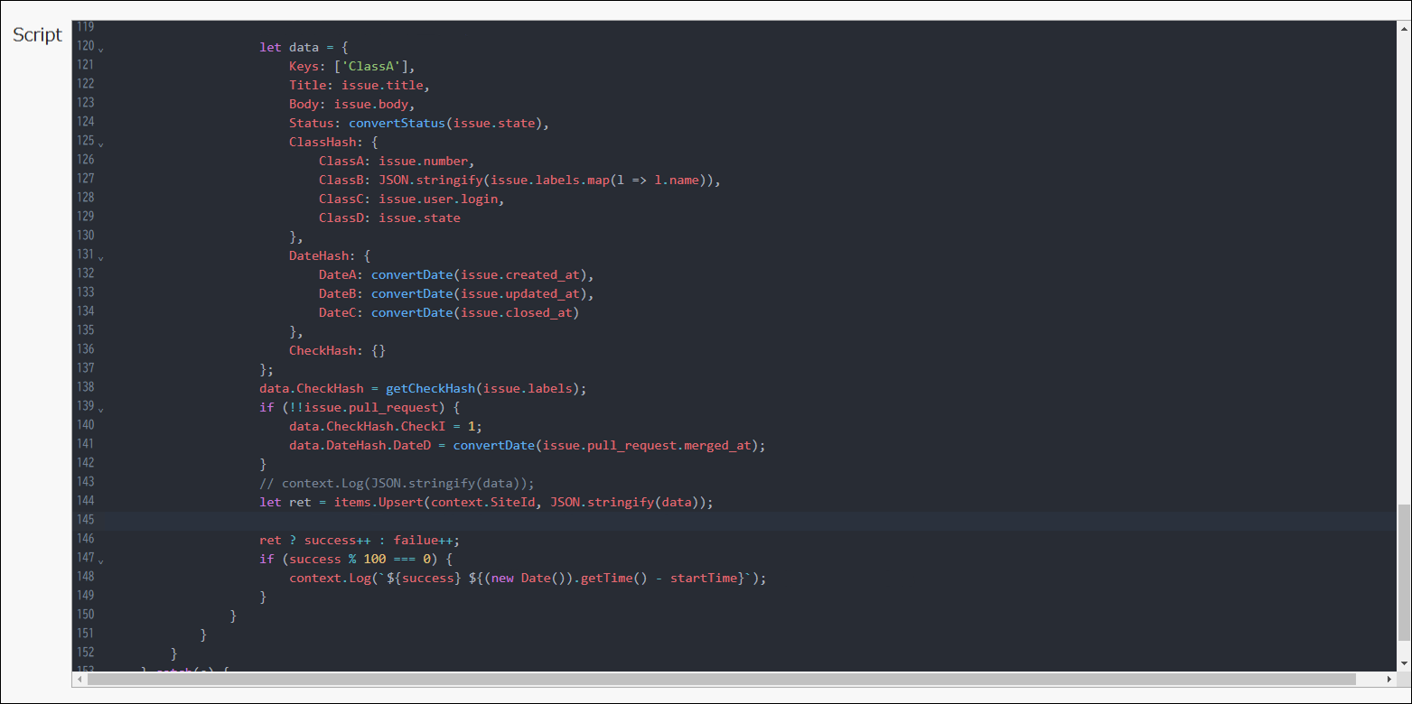Screen dimensions: 1412x704
Task: Collapse the ClassHash fold at line 125
Action: point(100,144)
